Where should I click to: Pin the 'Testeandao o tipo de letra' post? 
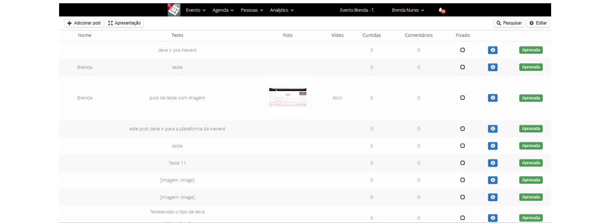click(462, 218)
